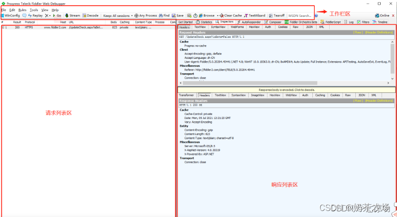397x217 pixels.
Task: Click 'Response body is encoded' decode bar
Action: [287, 90]
